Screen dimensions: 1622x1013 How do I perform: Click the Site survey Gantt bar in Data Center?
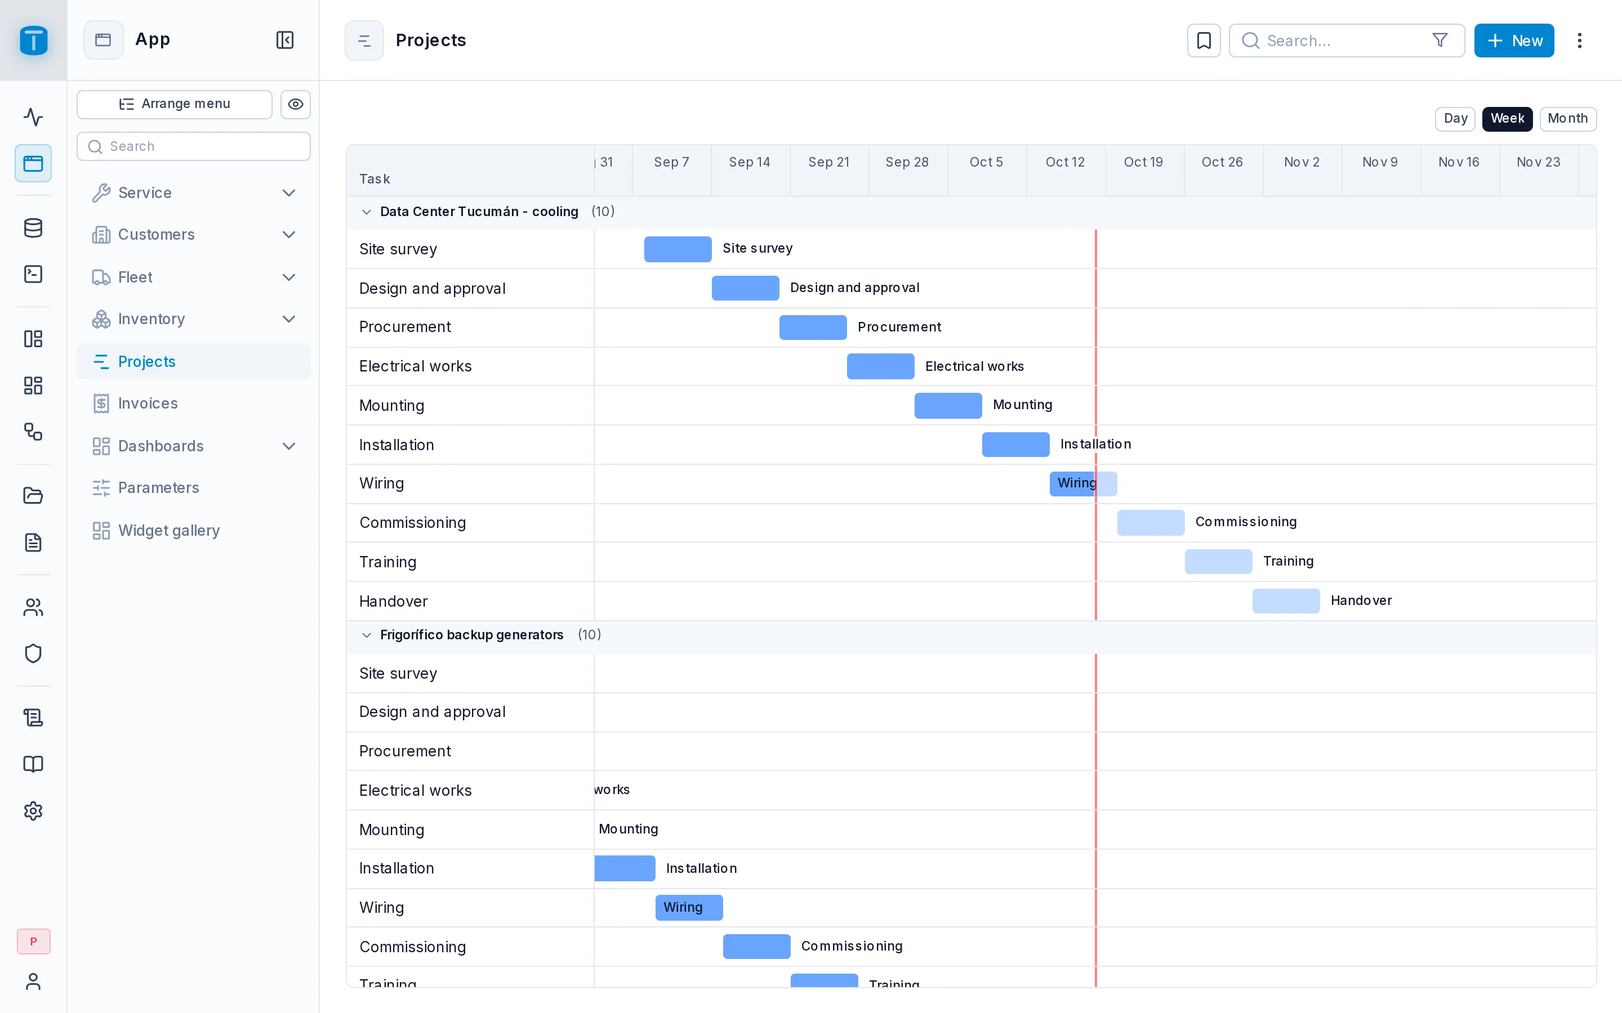coord(678,249)
